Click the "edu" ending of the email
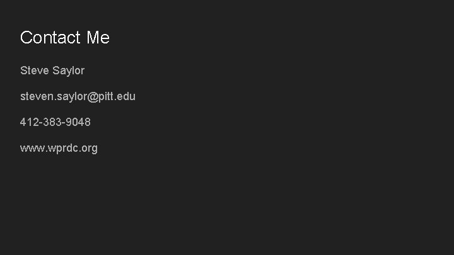The image size is (454, 255). pyautogui.click(x=127, y=97)
